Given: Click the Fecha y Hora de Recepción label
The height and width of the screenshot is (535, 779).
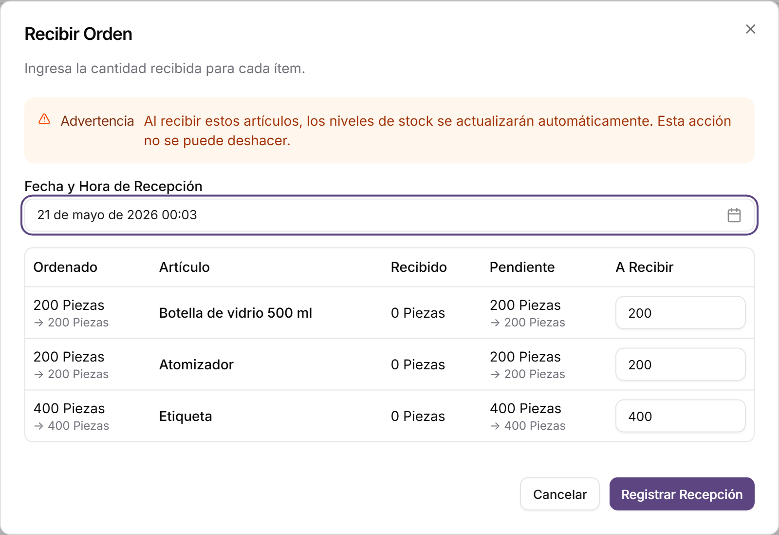Looking at the screenshot, I should [113, 186].
